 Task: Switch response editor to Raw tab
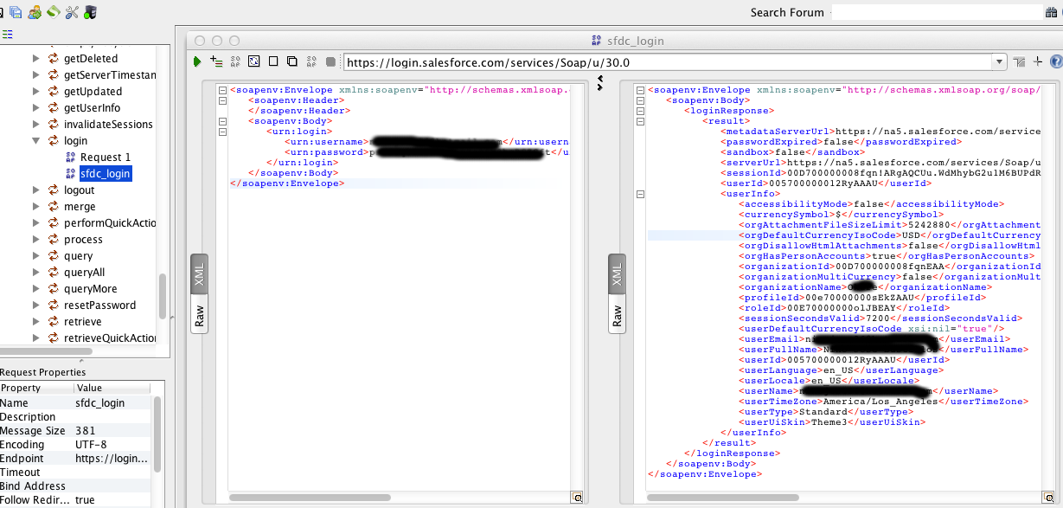tap(618, 315)
